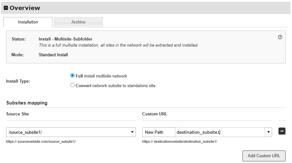Expand the Custom URL dropdown arrow
The image size is (292, 163).
click(268, 132)
